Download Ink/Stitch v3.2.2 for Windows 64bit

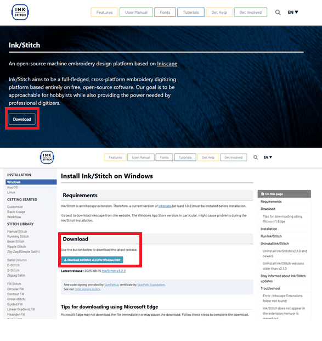coord(92,260)
